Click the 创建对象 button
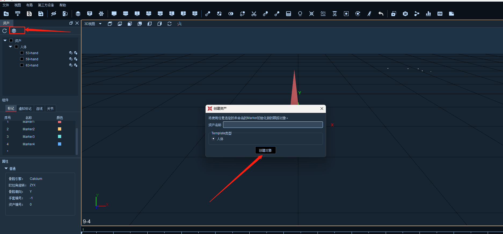503x234 pixels. coord(265,150)
